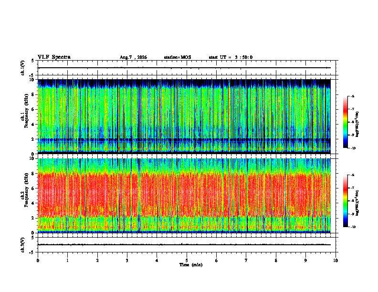Click the 8 minute tick on the time axis
This screenshot has width=378, height=292.
[x=276, y=261]
